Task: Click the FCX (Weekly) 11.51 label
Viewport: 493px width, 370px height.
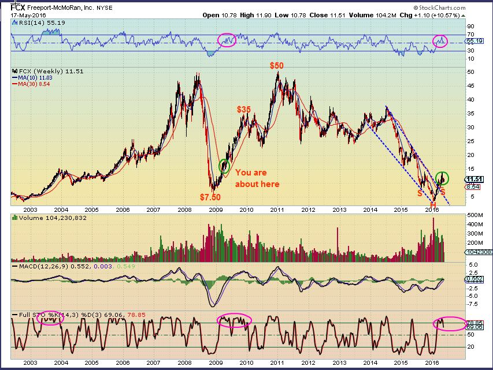Action: (51, 72)
